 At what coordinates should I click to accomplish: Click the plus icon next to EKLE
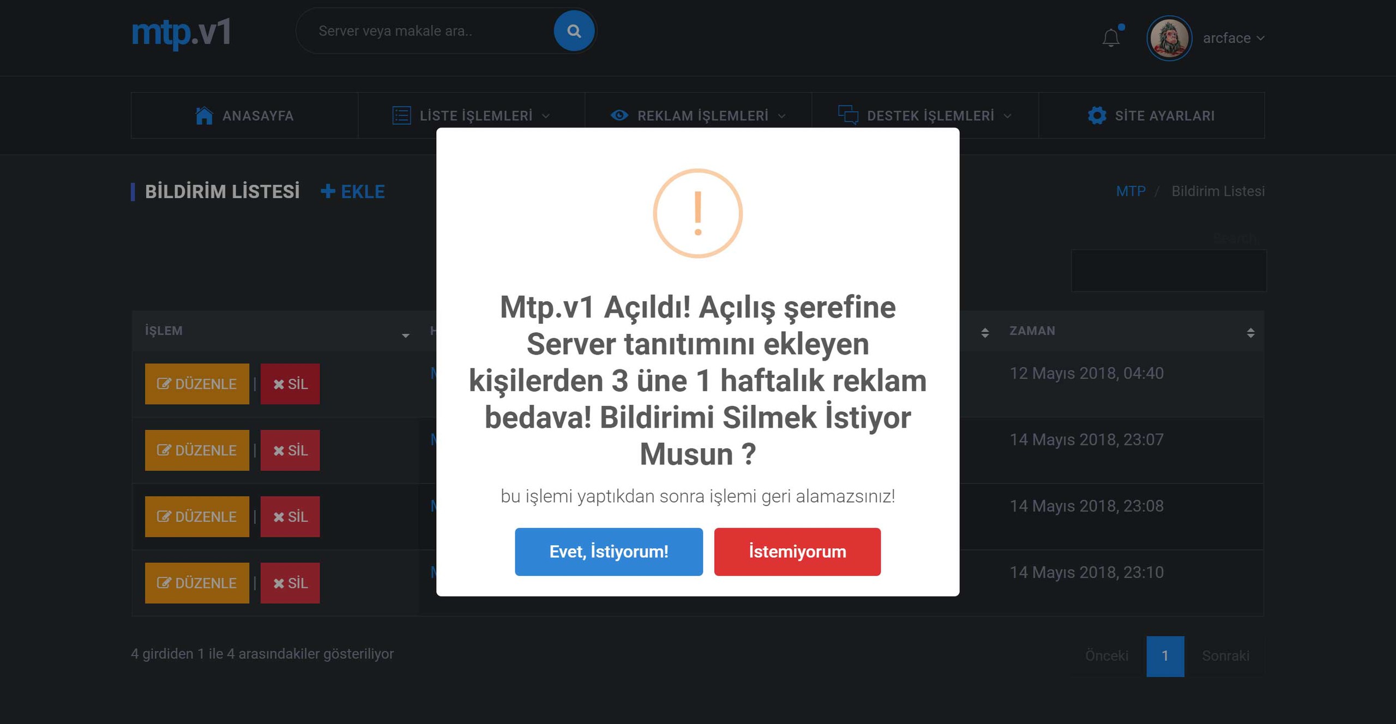328,191
